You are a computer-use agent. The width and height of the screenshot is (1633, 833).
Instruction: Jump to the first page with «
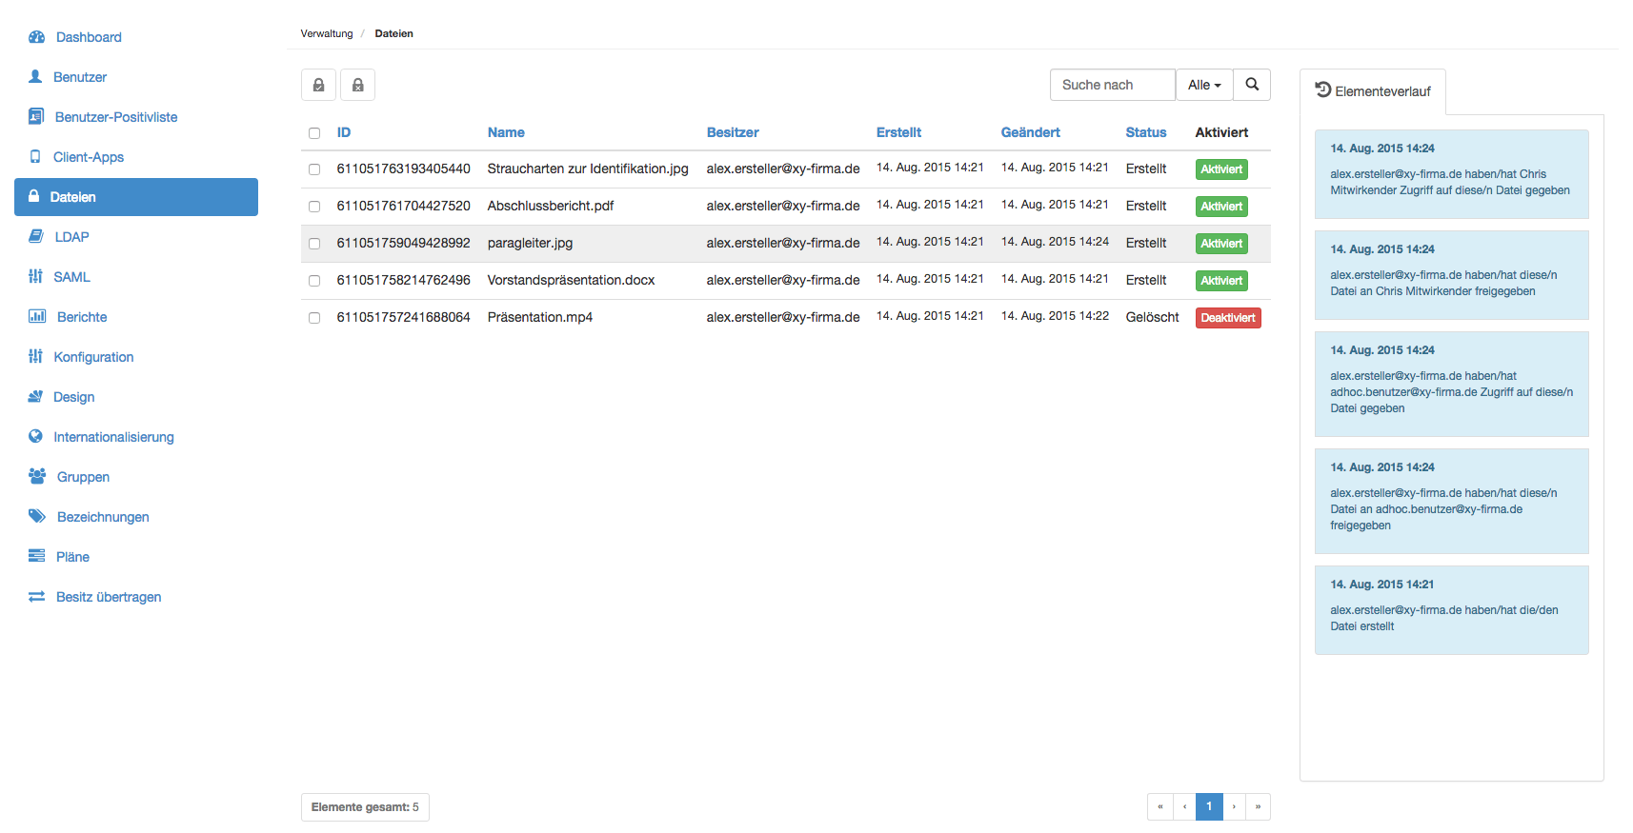point(1160,806)
